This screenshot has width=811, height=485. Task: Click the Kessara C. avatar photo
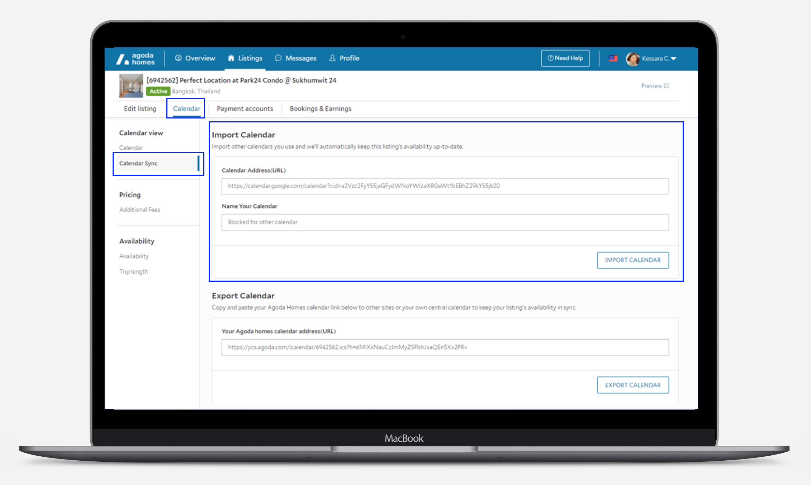pos(632,59)
